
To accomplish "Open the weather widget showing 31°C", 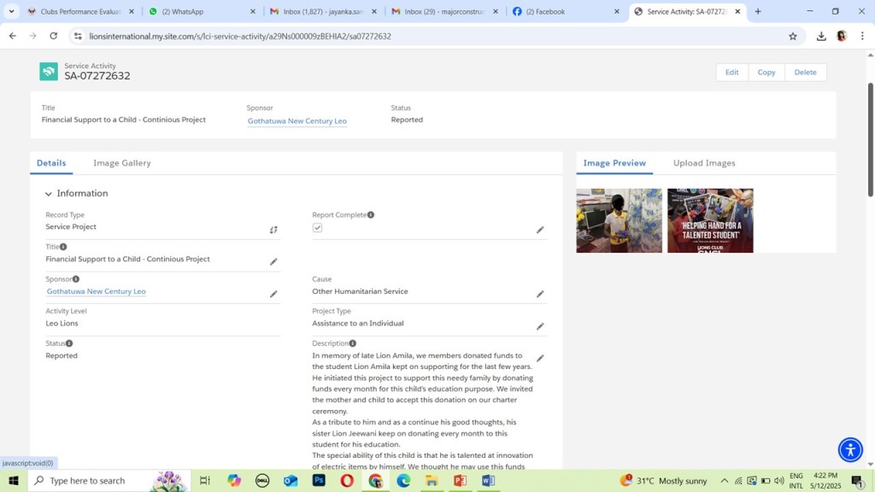I will [x=664, y=480].
